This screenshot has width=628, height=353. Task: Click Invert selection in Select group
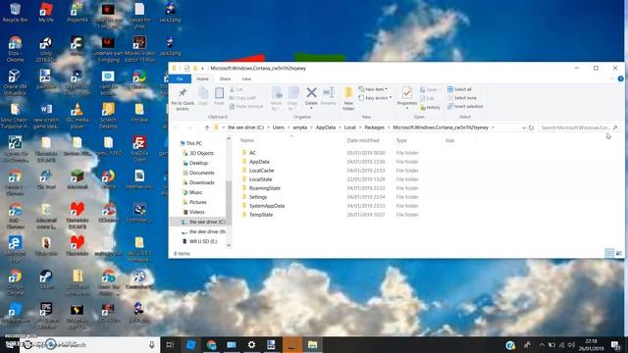click(x=465, y=107)
